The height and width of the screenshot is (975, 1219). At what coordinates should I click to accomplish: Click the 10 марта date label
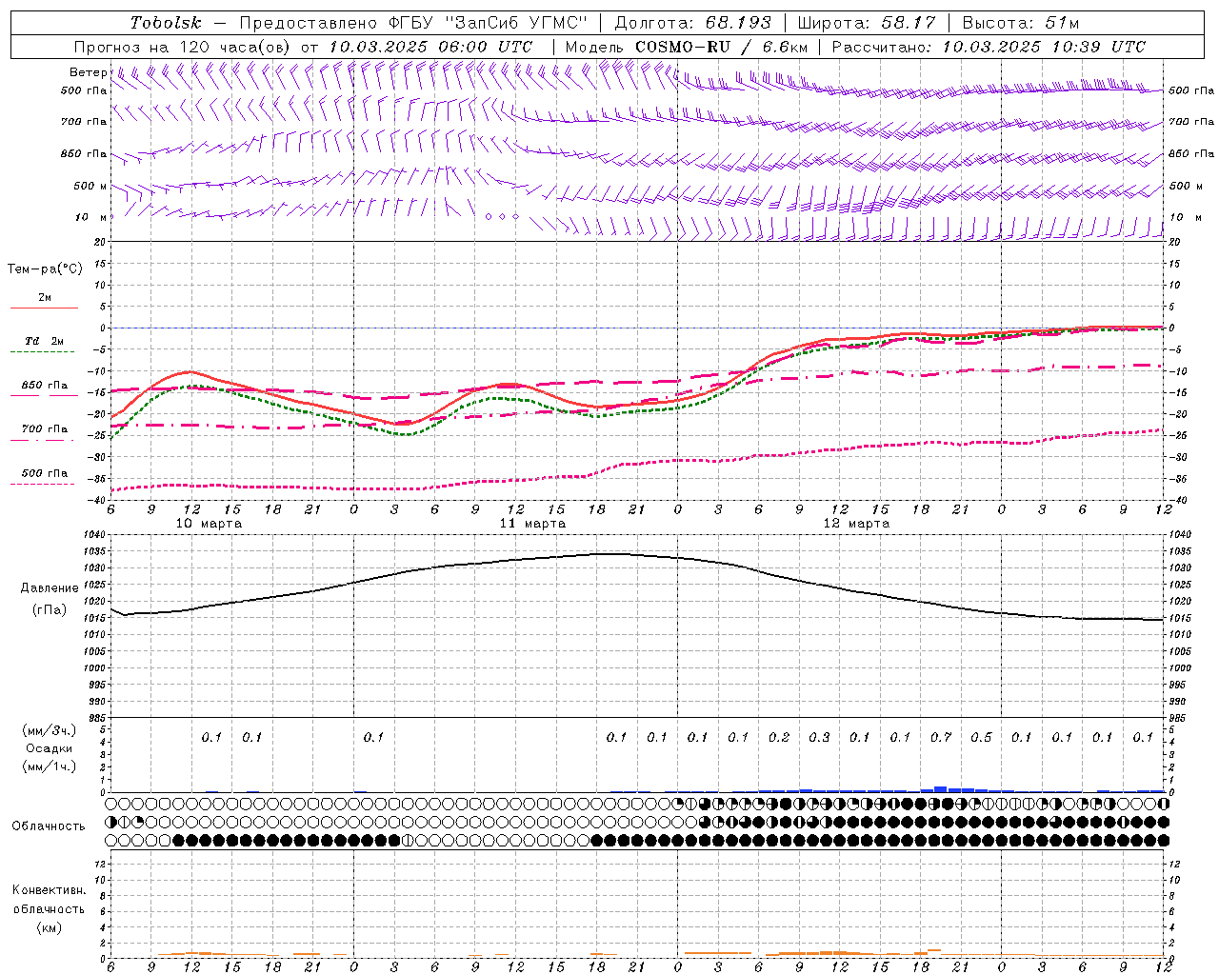[210, 524]
